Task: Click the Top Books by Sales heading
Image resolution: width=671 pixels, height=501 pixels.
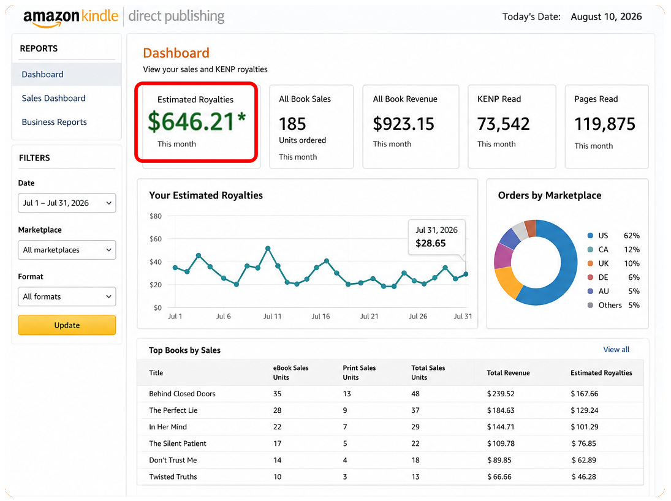Action: pos(184,350)
